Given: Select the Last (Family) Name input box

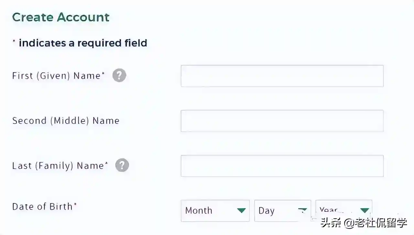Looking at the screenshot, I should pyautogui.click(x=282, y=166).
